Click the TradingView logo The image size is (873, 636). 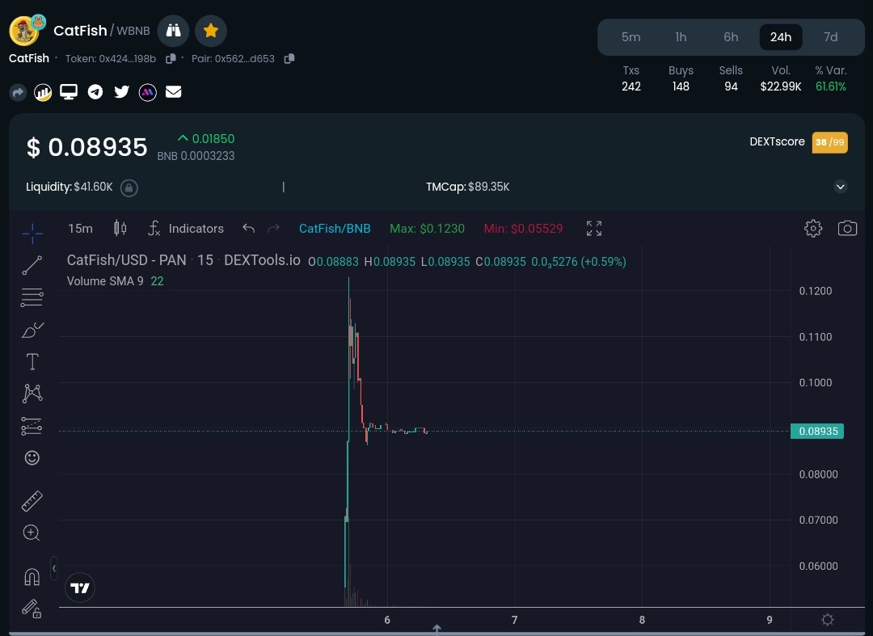click(79, 588)
